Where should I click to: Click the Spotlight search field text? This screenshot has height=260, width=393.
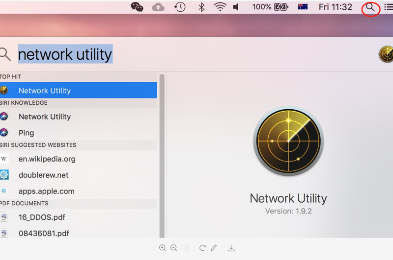point(65,54)
